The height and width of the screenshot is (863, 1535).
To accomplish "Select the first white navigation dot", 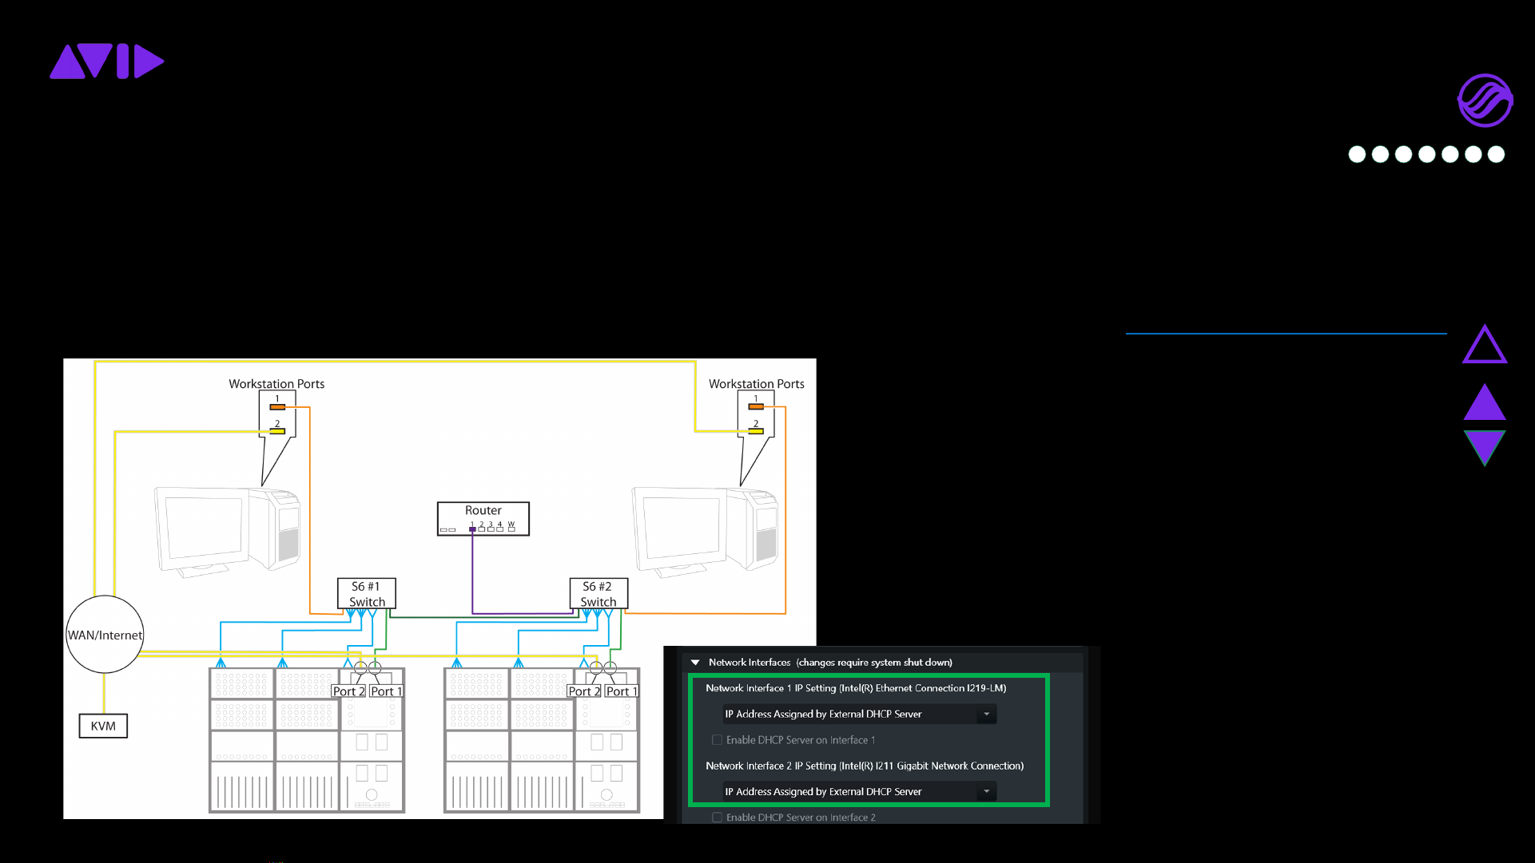I will tap(1357, 154).
